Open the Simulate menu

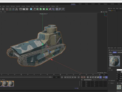coord(28,6)
